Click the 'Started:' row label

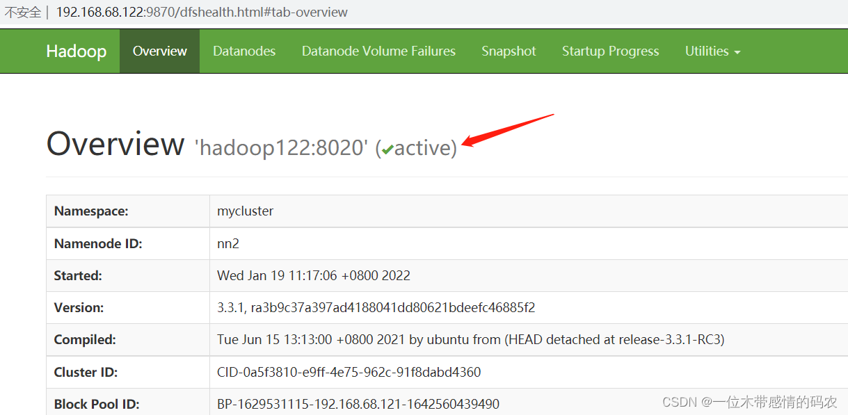[x=78, y=275]
